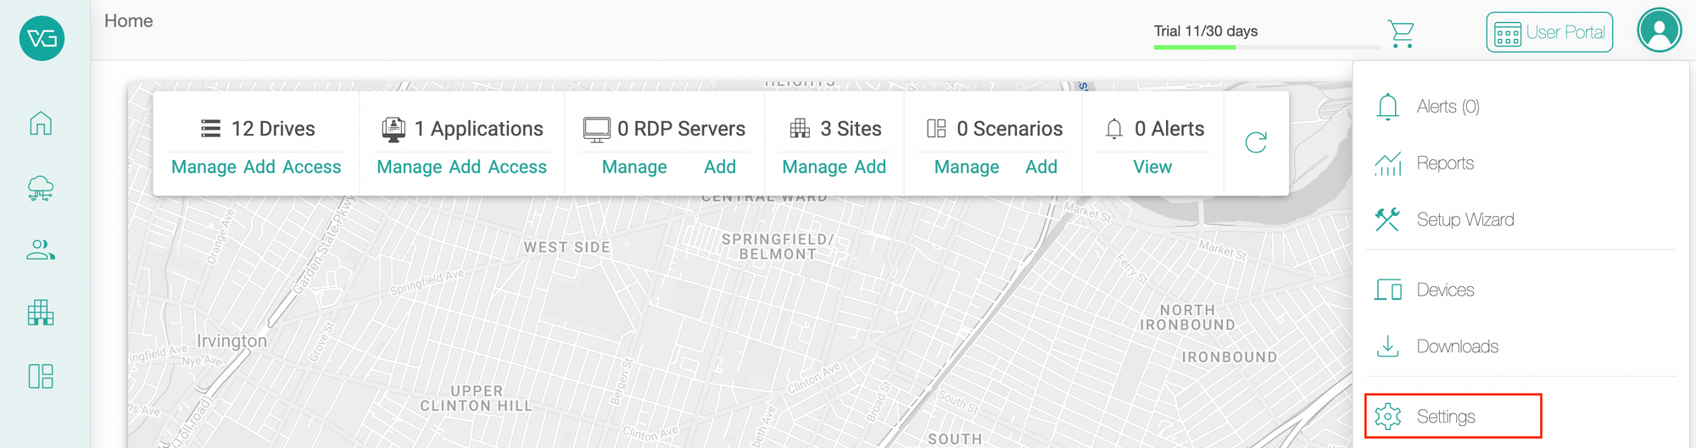Click the Settings gear icon
This screenshot has height=448, width=1696.
click(1388, 417)
